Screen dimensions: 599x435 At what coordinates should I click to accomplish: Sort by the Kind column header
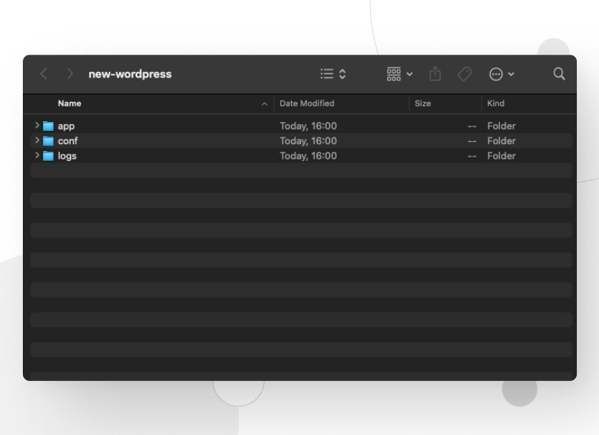point(496,104)
